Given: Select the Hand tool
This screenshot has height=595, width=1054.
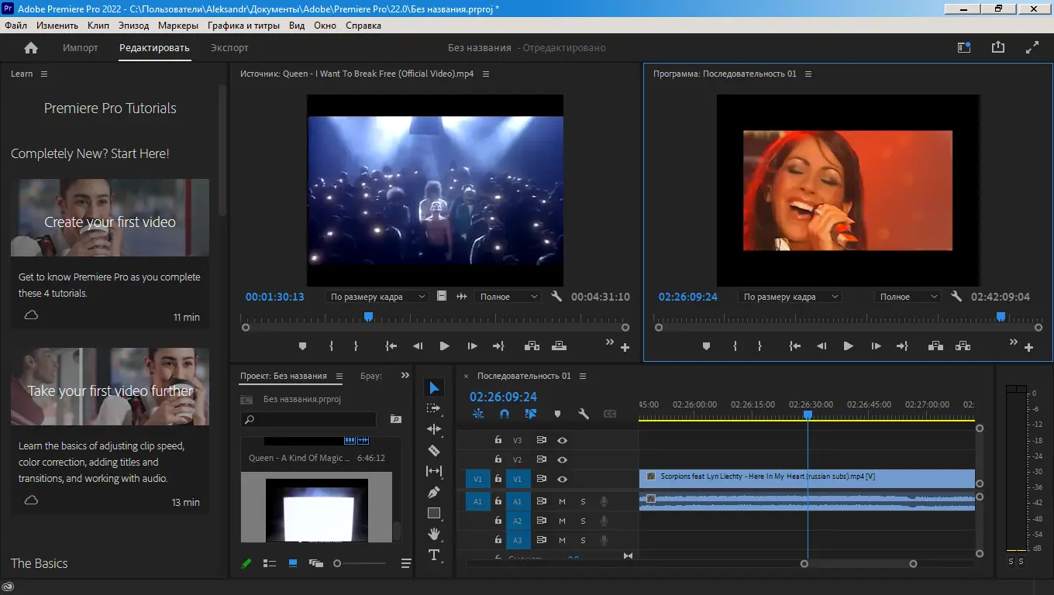Looking at the screenshot, I should 434,533.
